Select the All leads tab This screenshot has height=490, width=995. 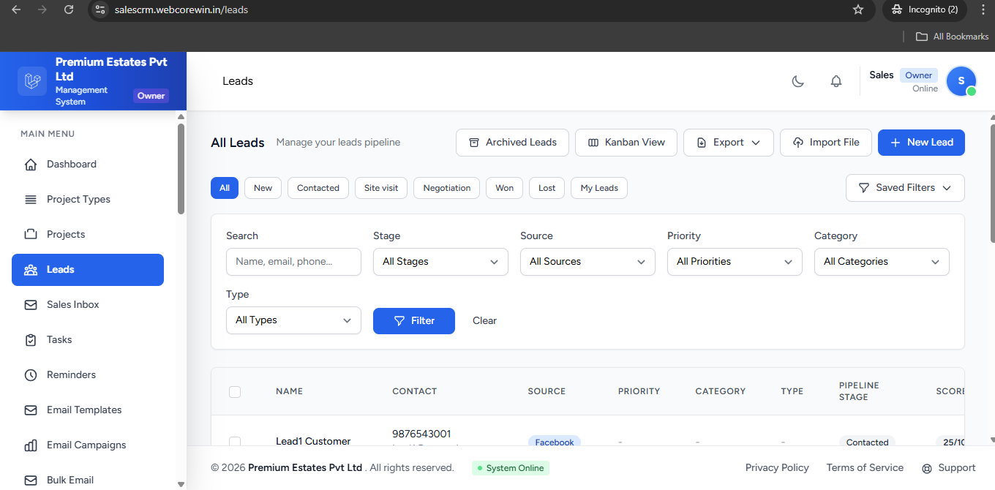point(225,188)
